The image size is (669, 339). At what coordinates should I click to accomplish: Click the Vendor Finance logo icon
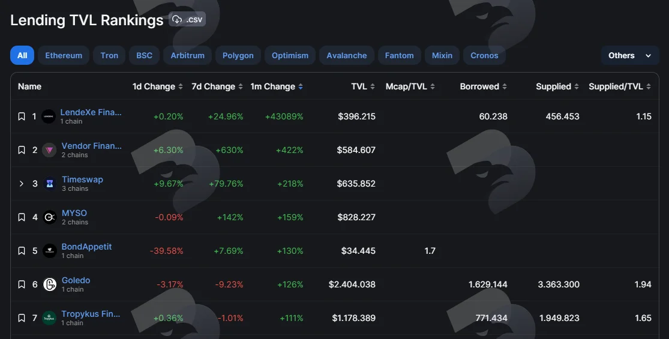(49, 150)
